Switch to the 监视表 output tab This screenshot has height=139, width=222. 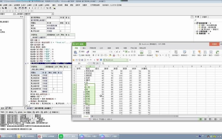coord(18,112)
